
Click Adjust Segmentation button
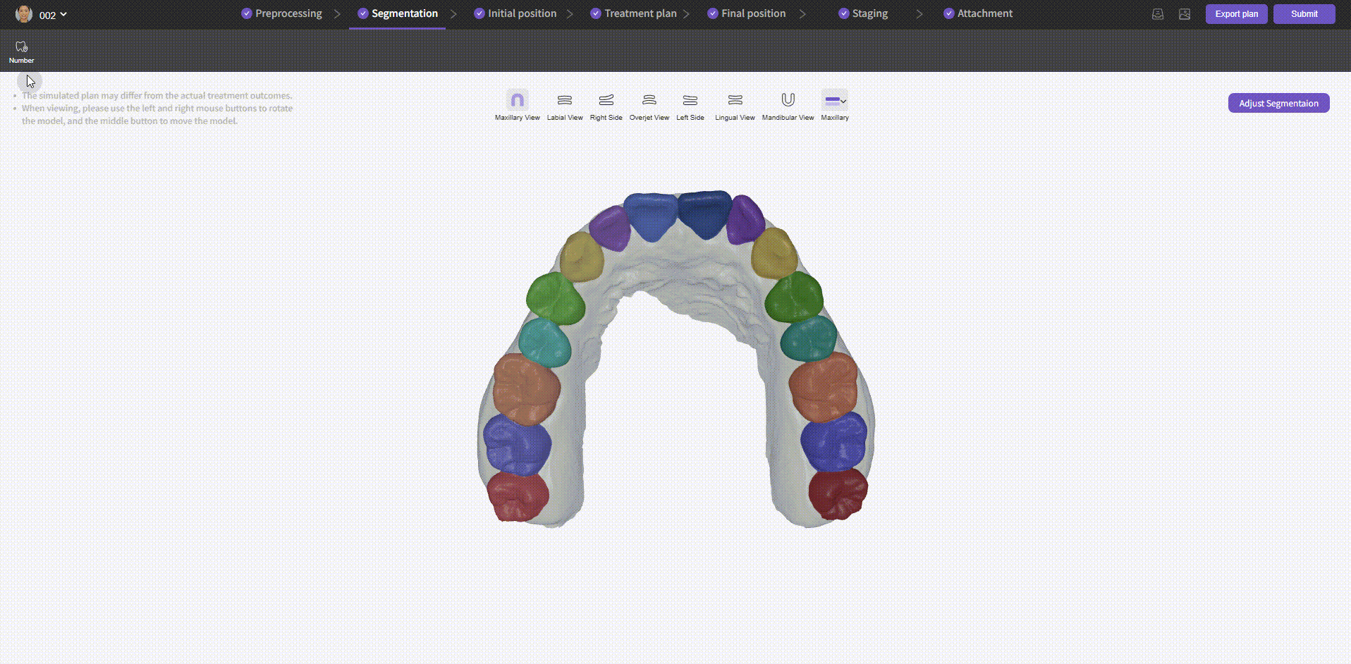click(x=1278, y=103)
